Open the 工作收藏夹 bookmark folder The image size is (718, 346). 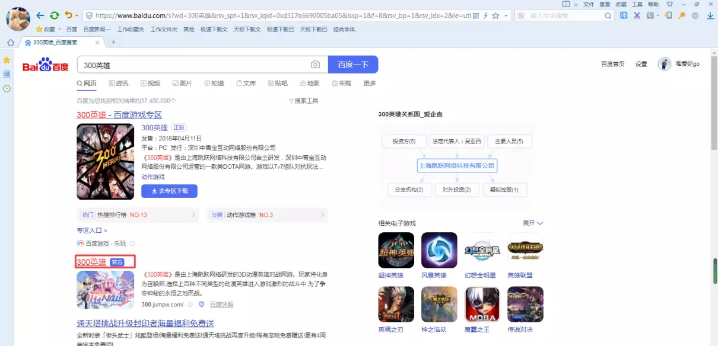[131, 29]
